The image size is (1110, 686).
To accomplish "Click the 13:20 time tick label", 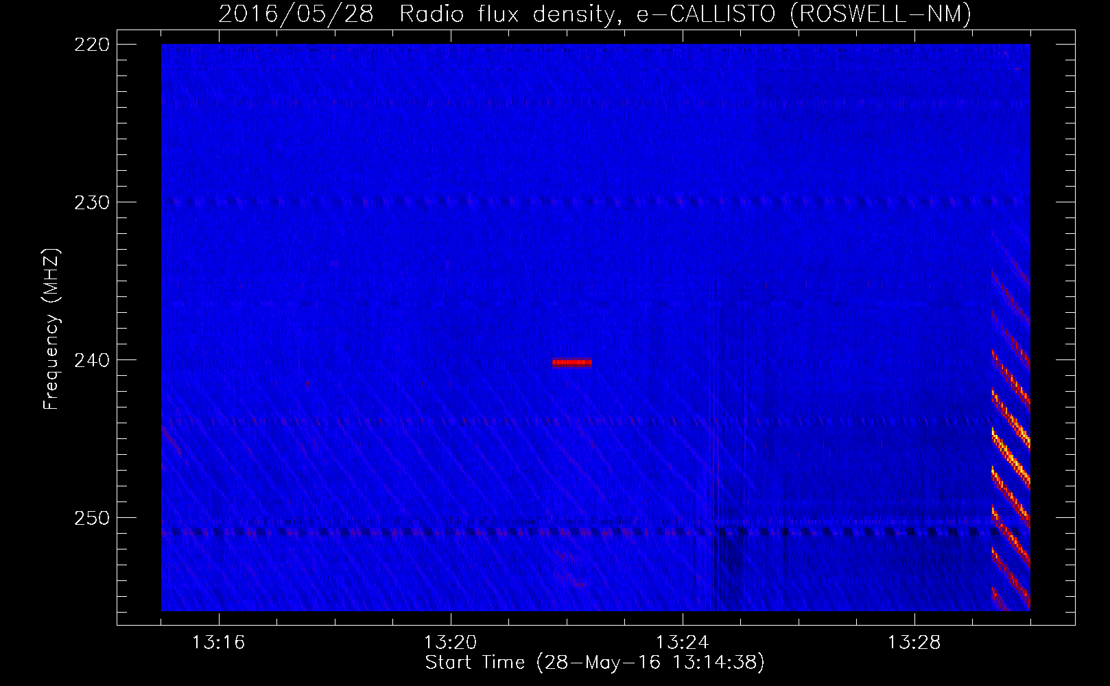I will pyautogui.click(x=451, y=642).
